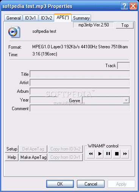Start playback with the WINAMP play button
The image size is (139, 192).
tap(100, 154)
